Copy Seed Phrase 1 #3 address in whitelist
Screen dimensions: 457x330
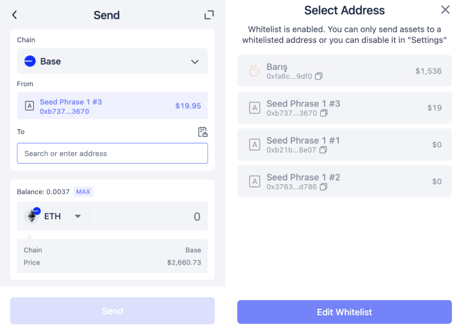(x=324, y=113)
